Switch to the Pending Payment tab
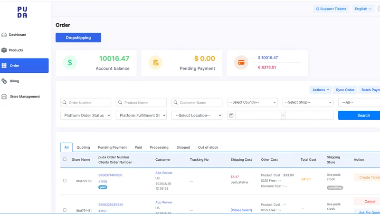 (x=112, y=147)
